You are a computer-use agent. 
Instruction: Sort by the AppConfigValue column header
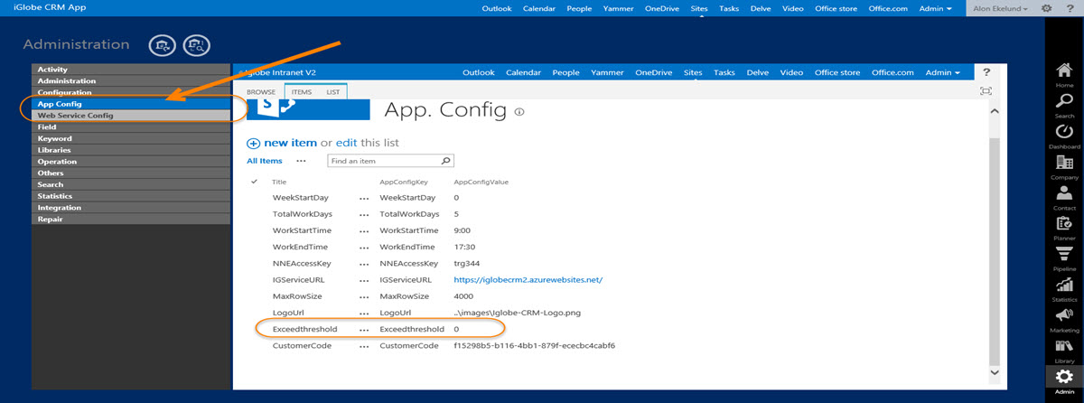481,182
